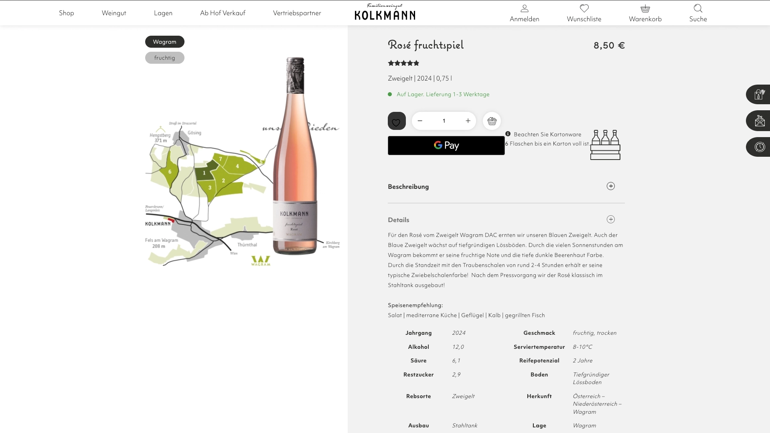Click the clock sidebar icon
The width and height of the screenshot is (770, 433).
759,147
